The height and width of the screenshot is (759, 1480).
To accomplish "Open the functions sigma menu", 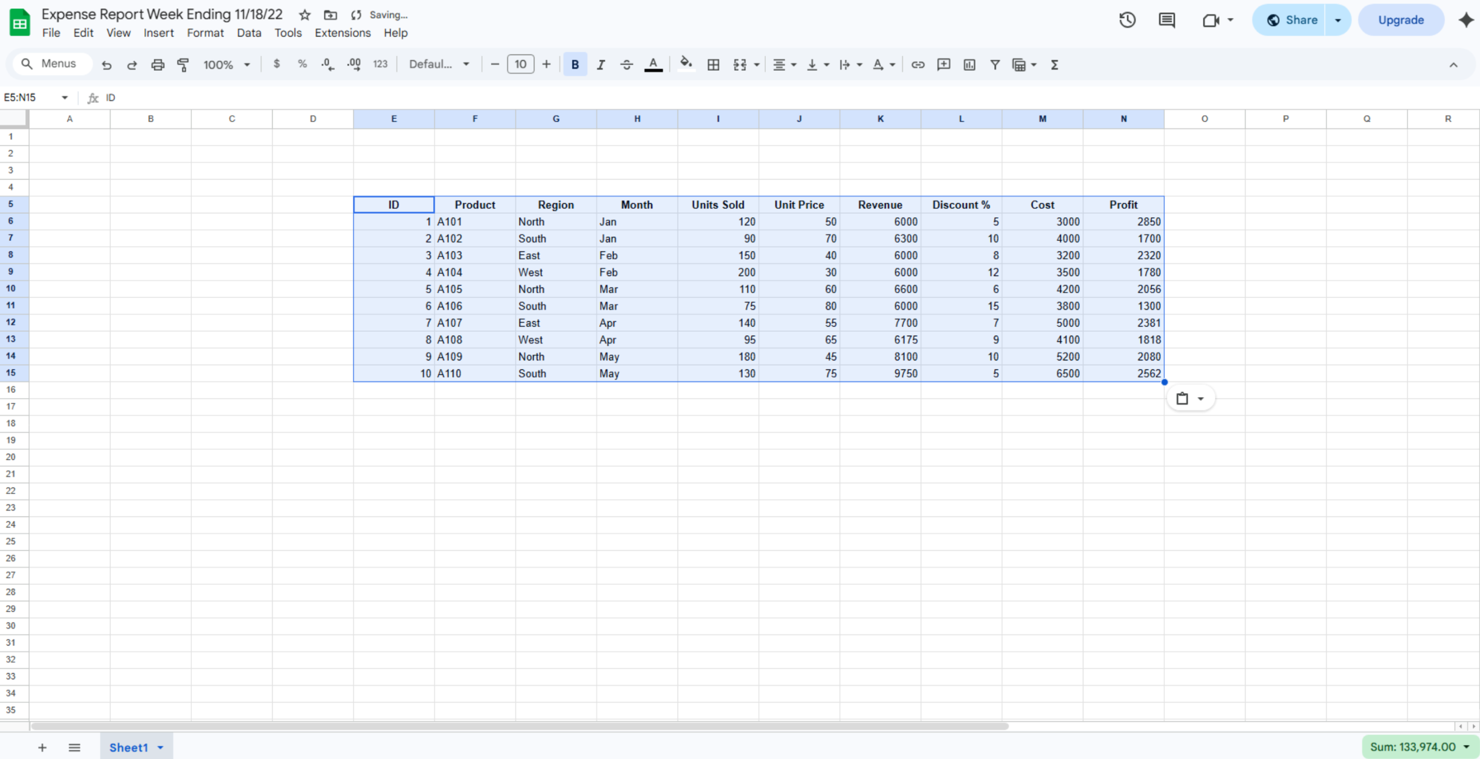I will pos(1054,65).
